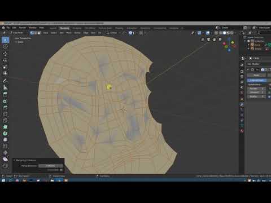Click the pan hand gizmo button

click(215, 39)
